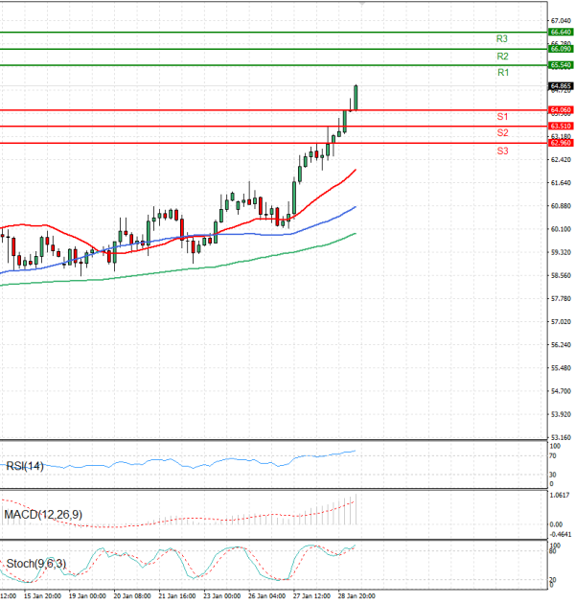This screenshot has height=604, width=575.
Task: Click the latest green candlestick on the chart
Action: click(x=356, y=97)
